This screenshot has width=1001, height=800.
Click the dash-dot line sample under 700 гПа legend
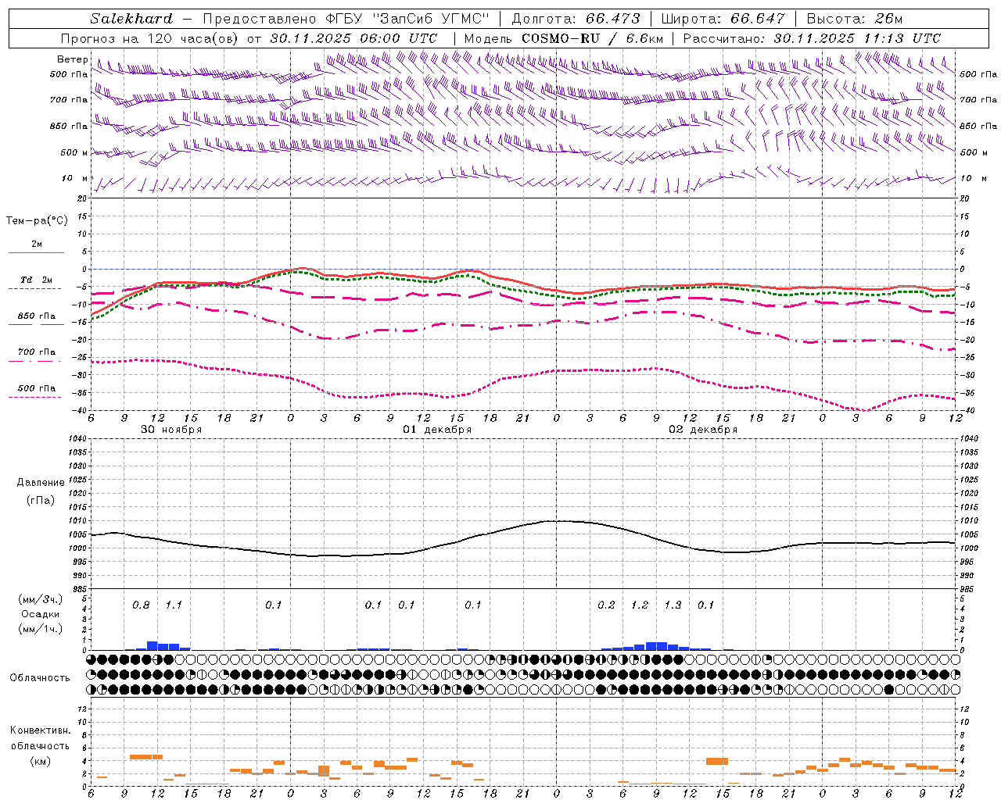36,361
